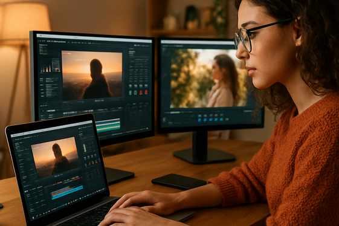Select the last blue square icon on right monitor
This screenshot has height=226, width=339.
[x=221, y=120]
